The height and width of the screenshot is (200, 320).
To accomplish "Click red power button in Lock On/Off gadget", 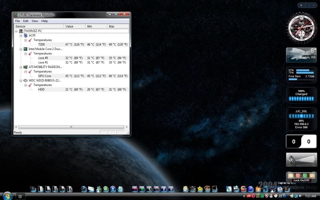I will click(x=298, y=175).
